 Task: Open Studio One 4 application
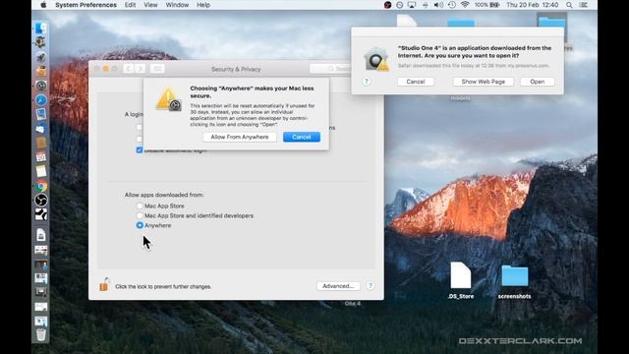coord(538,82)
